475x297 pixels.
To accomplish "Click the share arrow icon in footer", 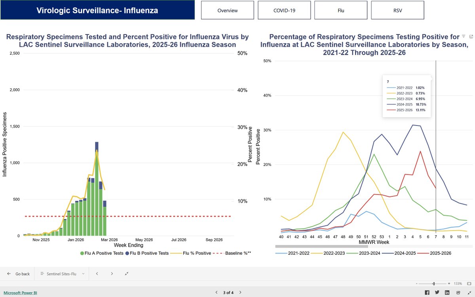I will pos(458,293).
